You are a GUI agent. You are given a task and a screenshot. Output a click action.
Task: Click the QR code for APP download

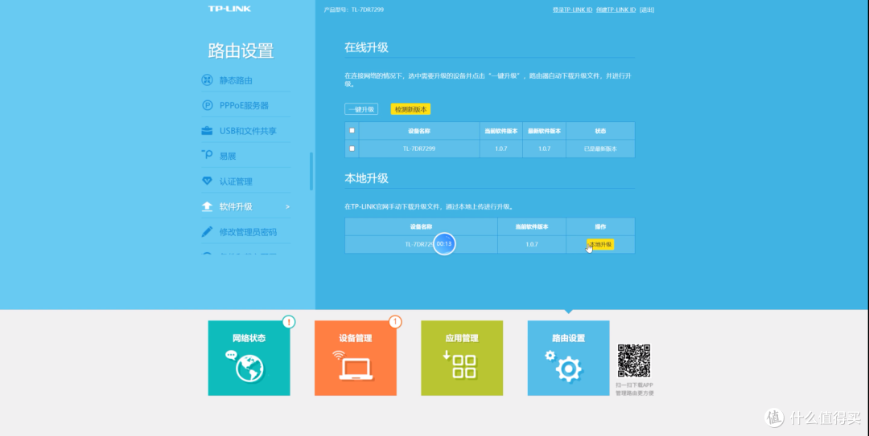(x=634, y=361)
